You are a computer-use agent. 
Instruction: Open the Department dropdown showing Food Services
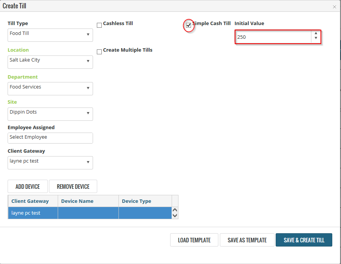(x=50, y=89)
